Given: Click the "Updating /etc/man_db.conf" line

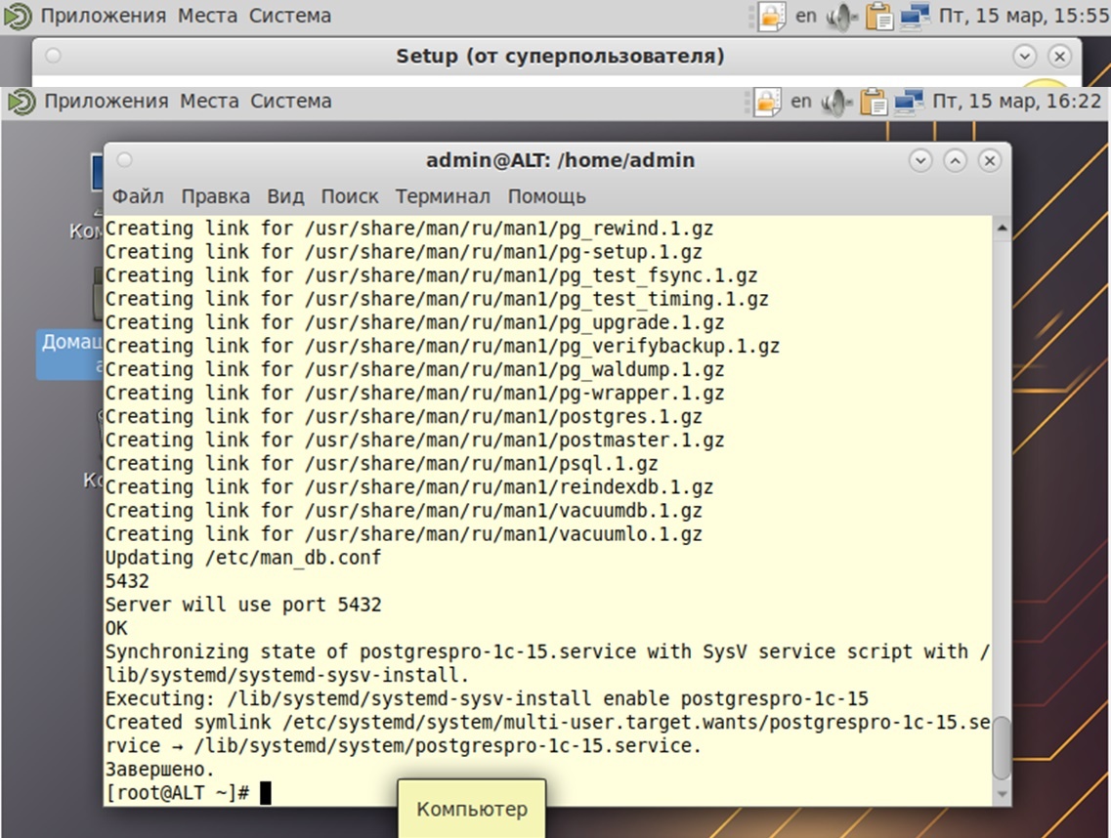Looking at the screenshot, I should 243,558.
